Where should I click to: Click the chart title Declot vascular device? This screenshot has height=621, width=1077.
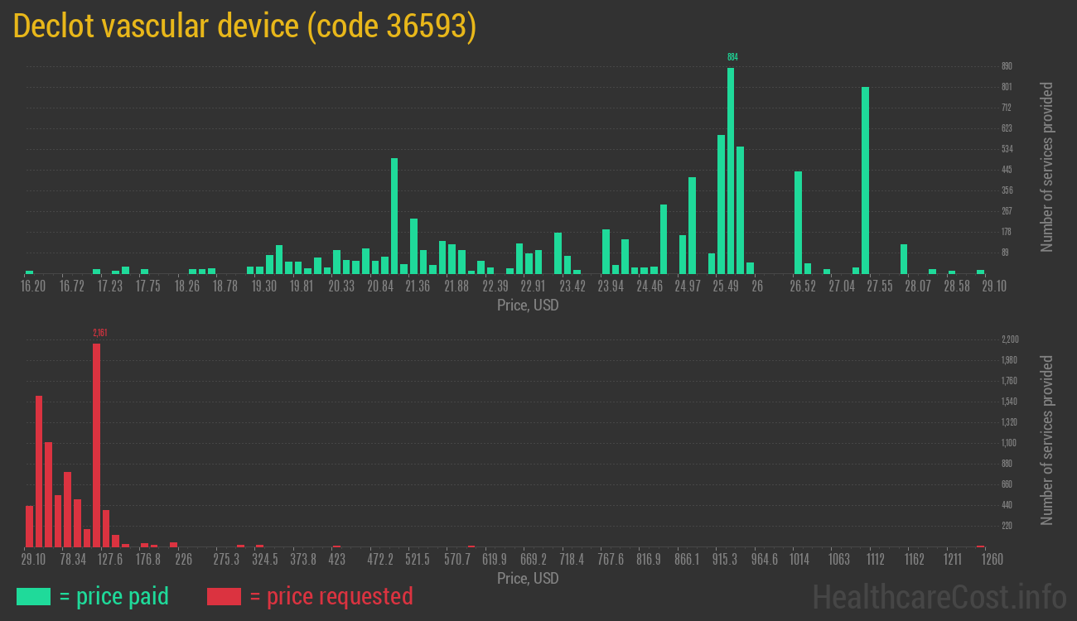click(x=245, y=26)
